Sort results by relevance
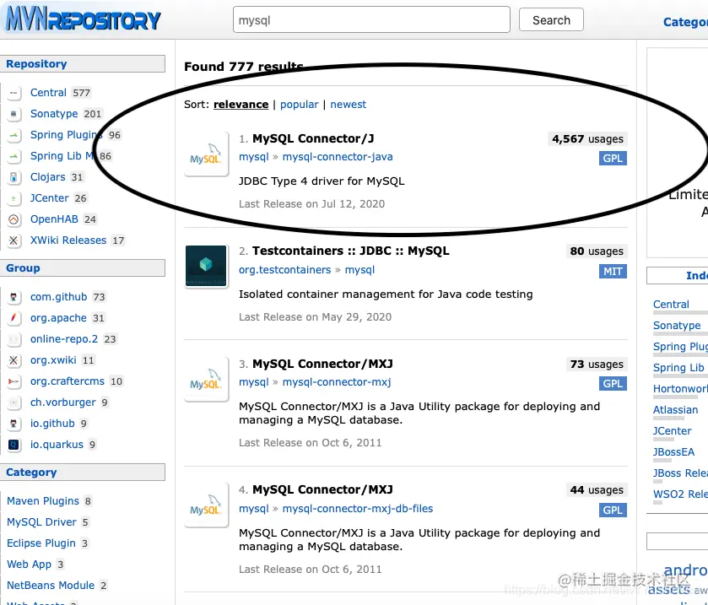 (241, 105)
